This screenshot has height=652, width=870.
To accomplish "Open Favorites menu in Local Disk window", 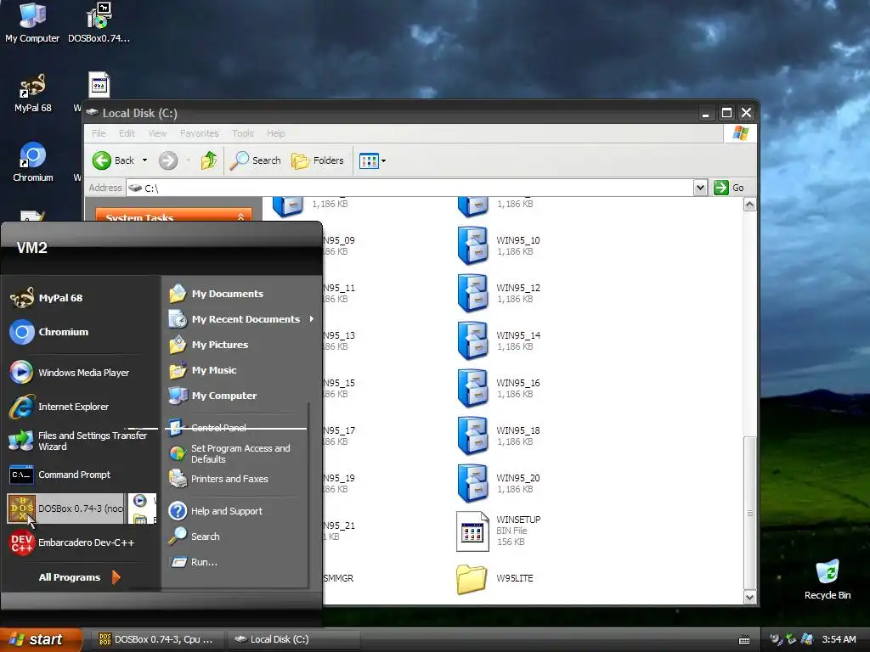I will coord(199,133).
